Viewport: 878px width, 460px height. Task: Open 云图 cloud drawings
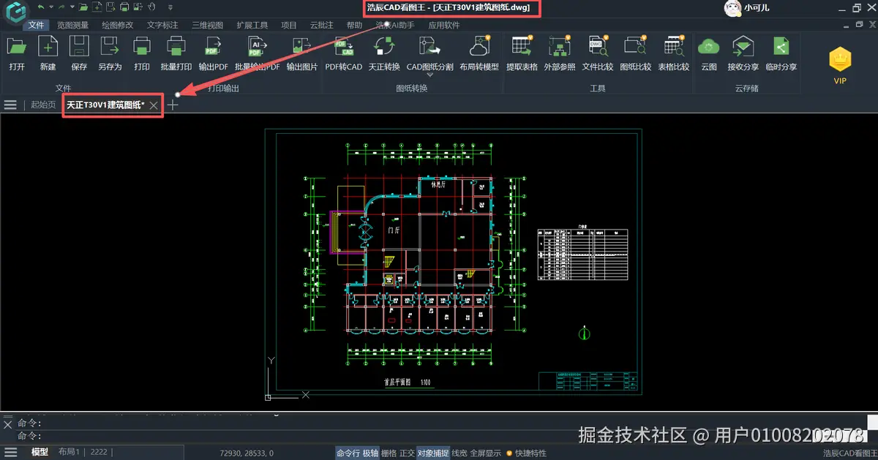[x=709, y=53]
